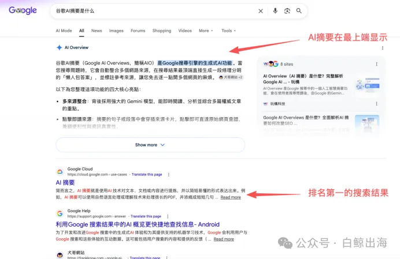This screenshot has height=259, width=400.
Task: Switch to AI Mode tab
Action: tap(64, 31)
